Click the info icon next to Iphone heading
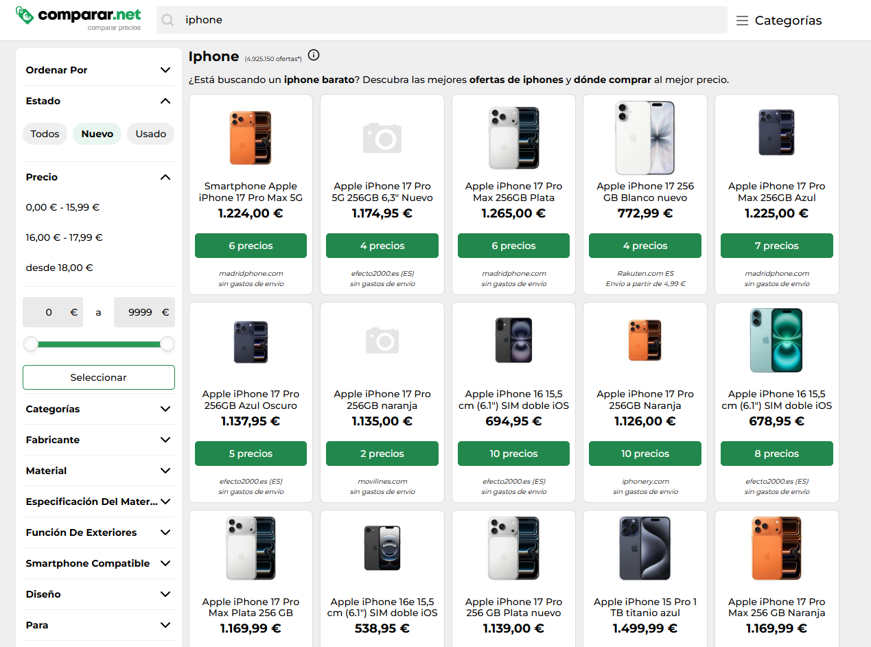 click(314, 56)
